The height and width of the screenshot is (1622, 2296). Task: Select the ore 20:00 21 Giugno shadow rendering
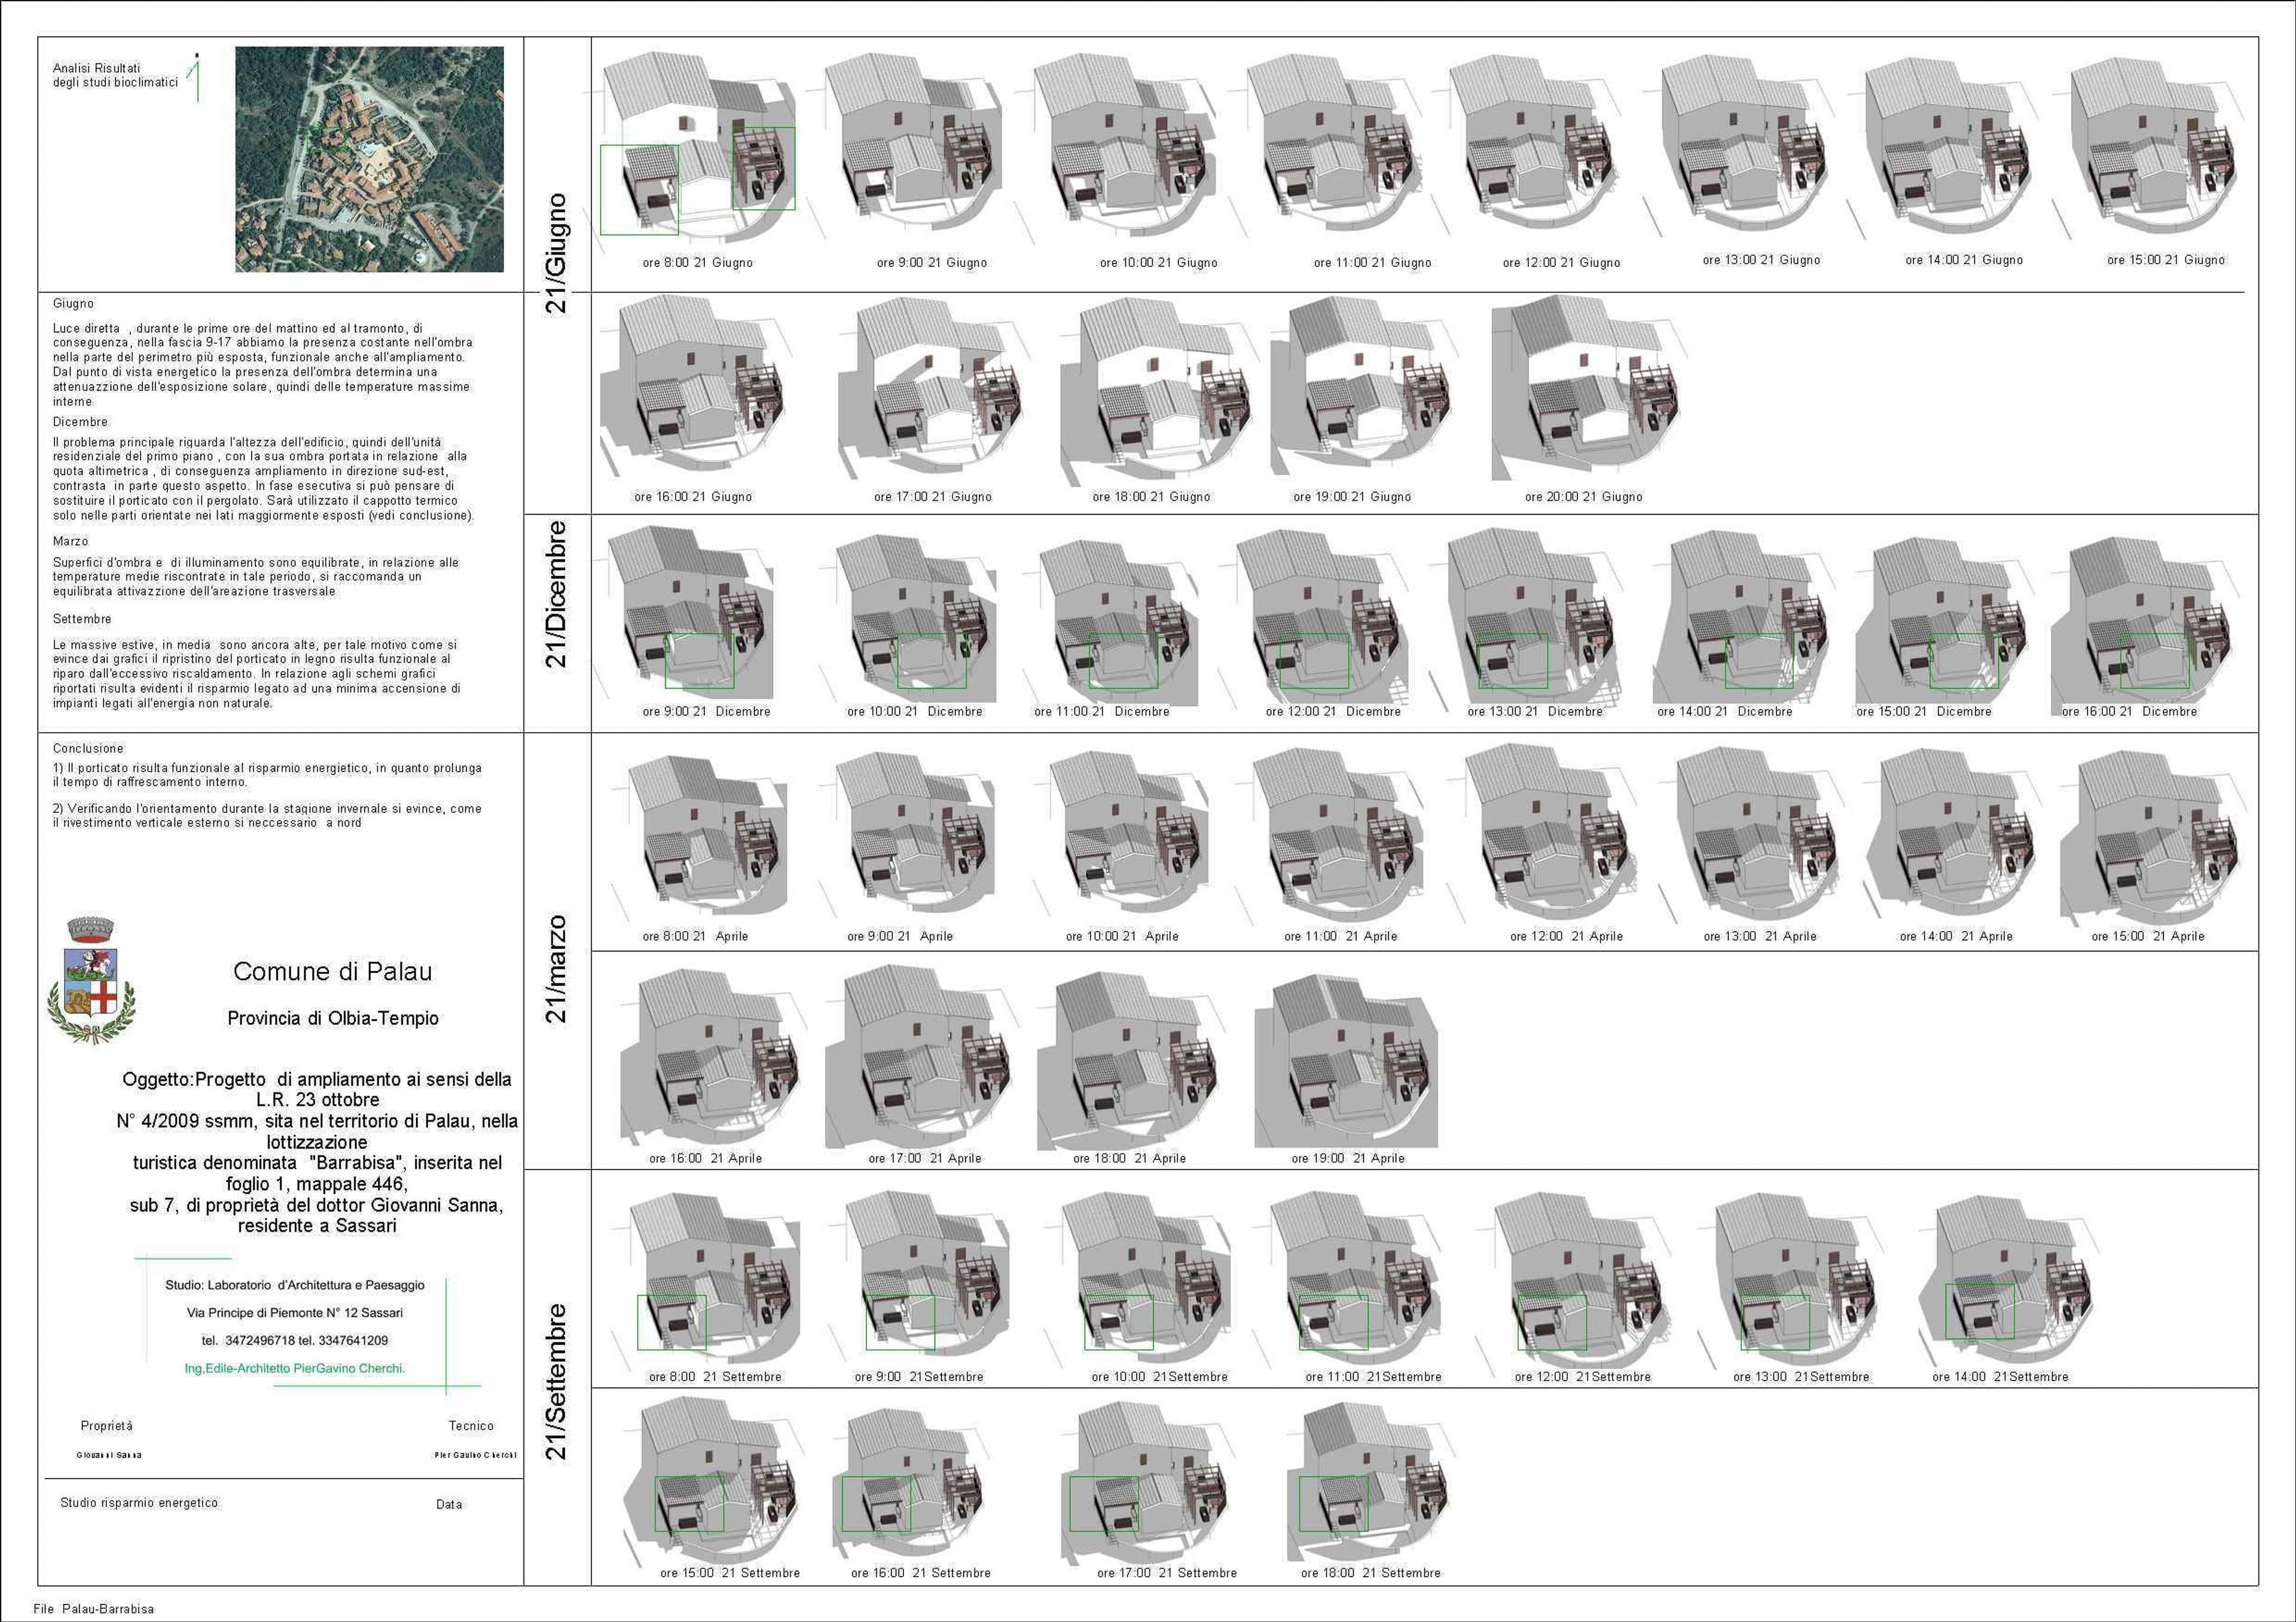(1584, 388)
